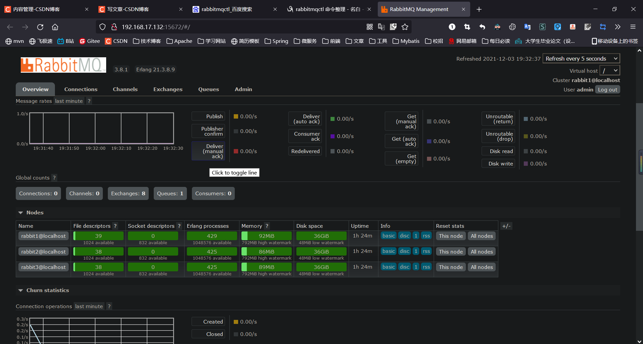643x344 pixels.
Task: Open the Bilibili bookmark
Action: coord(66,41)
